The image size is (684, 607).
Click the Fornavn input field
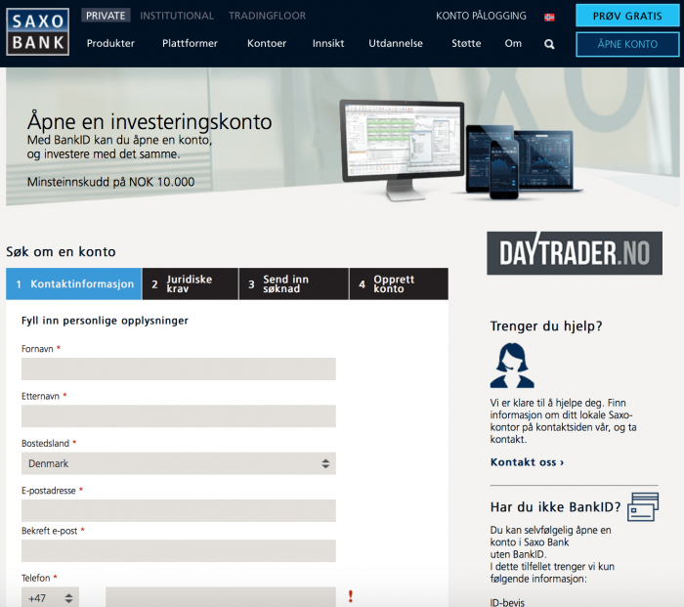(179, 369)
